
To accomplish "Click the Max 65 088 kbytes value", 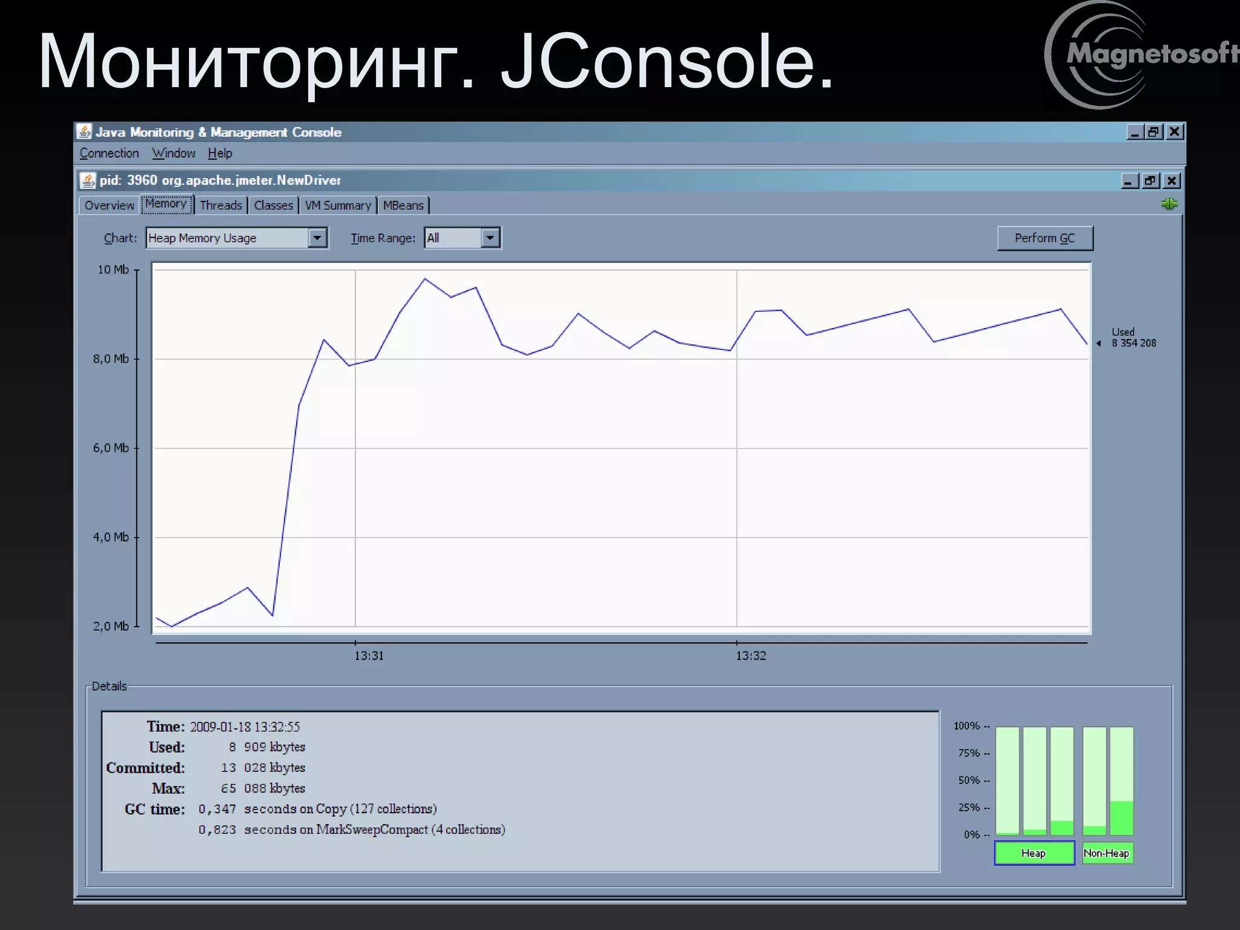I will point(263,788).
